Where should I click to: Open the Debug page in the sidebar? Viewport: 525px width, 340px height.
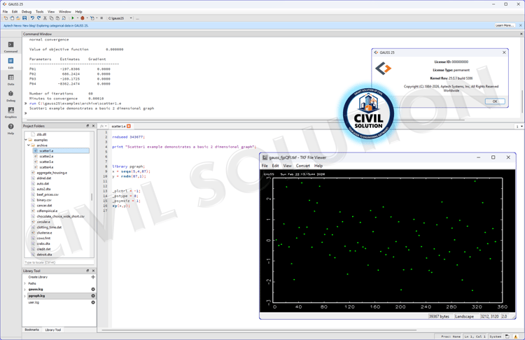(x=10, y=96)
